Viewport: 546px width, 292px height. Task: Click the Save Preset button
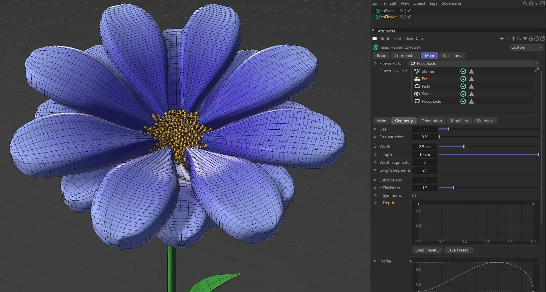click(x=459, y=250)
